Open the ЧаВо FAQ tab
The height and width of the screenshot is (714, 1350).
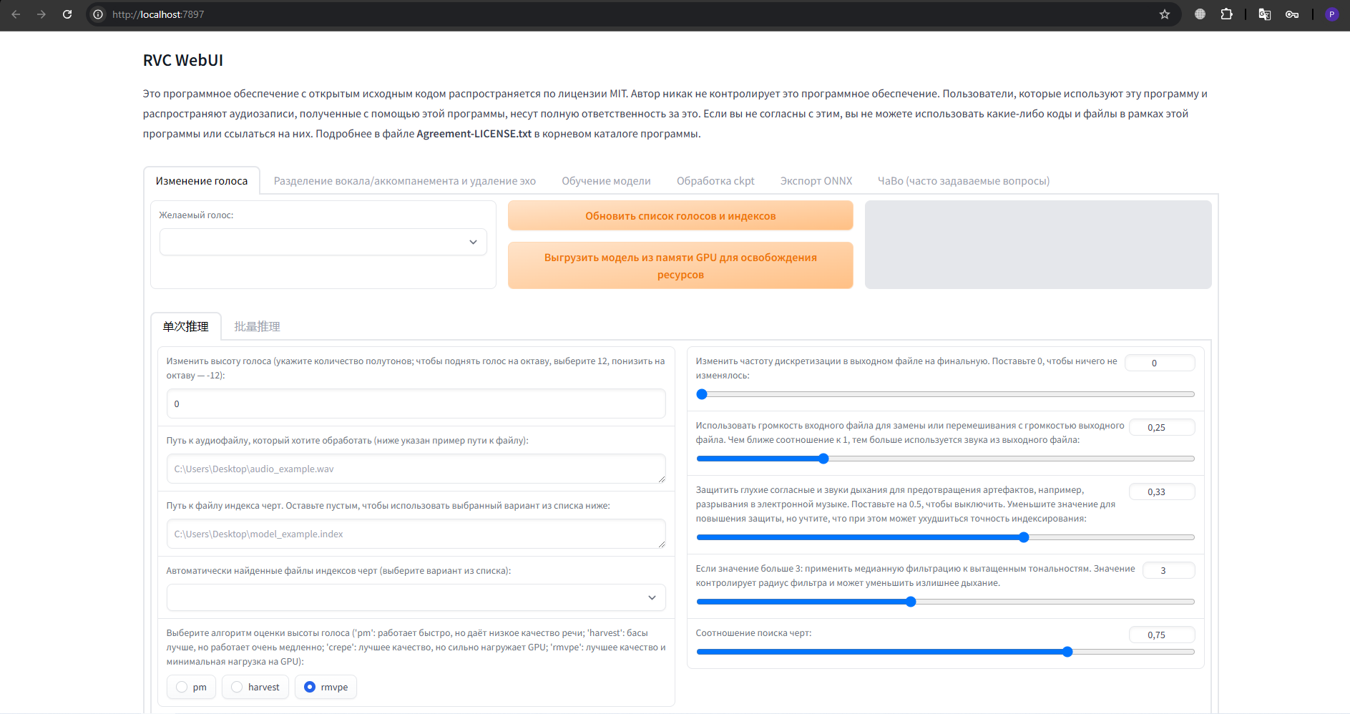pyautogui.click(x=964, y=181)
